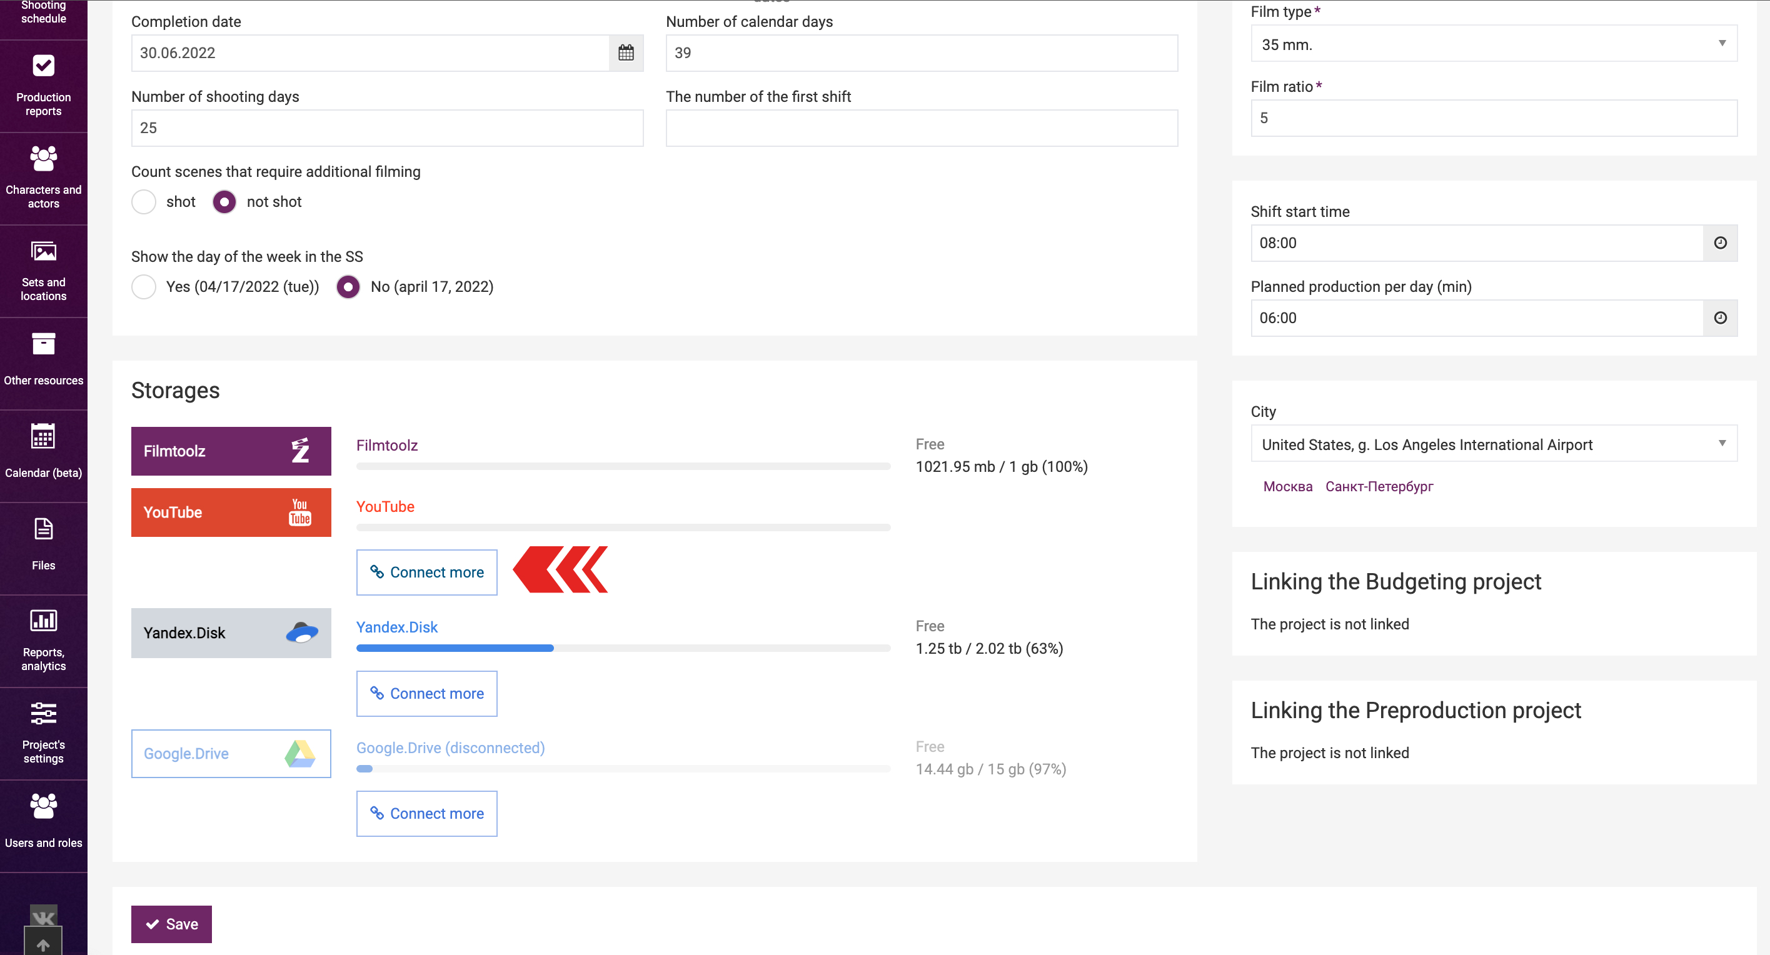The image size is (1770, 955).
Task: Select the 'shot' radio option
Action: click(144, 202)
